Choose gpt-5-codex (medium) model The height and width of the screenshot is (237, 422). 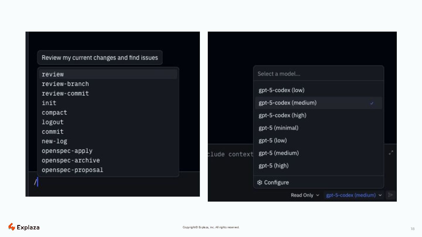(319, 103)
